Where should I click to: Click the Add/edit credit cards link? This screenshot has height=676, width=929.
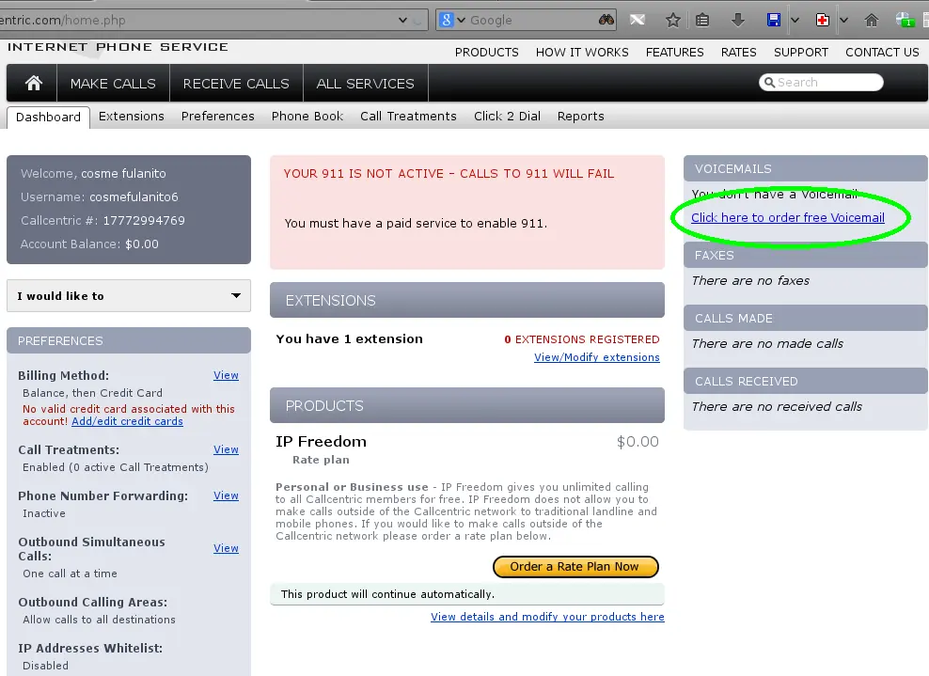click(127, 421)
